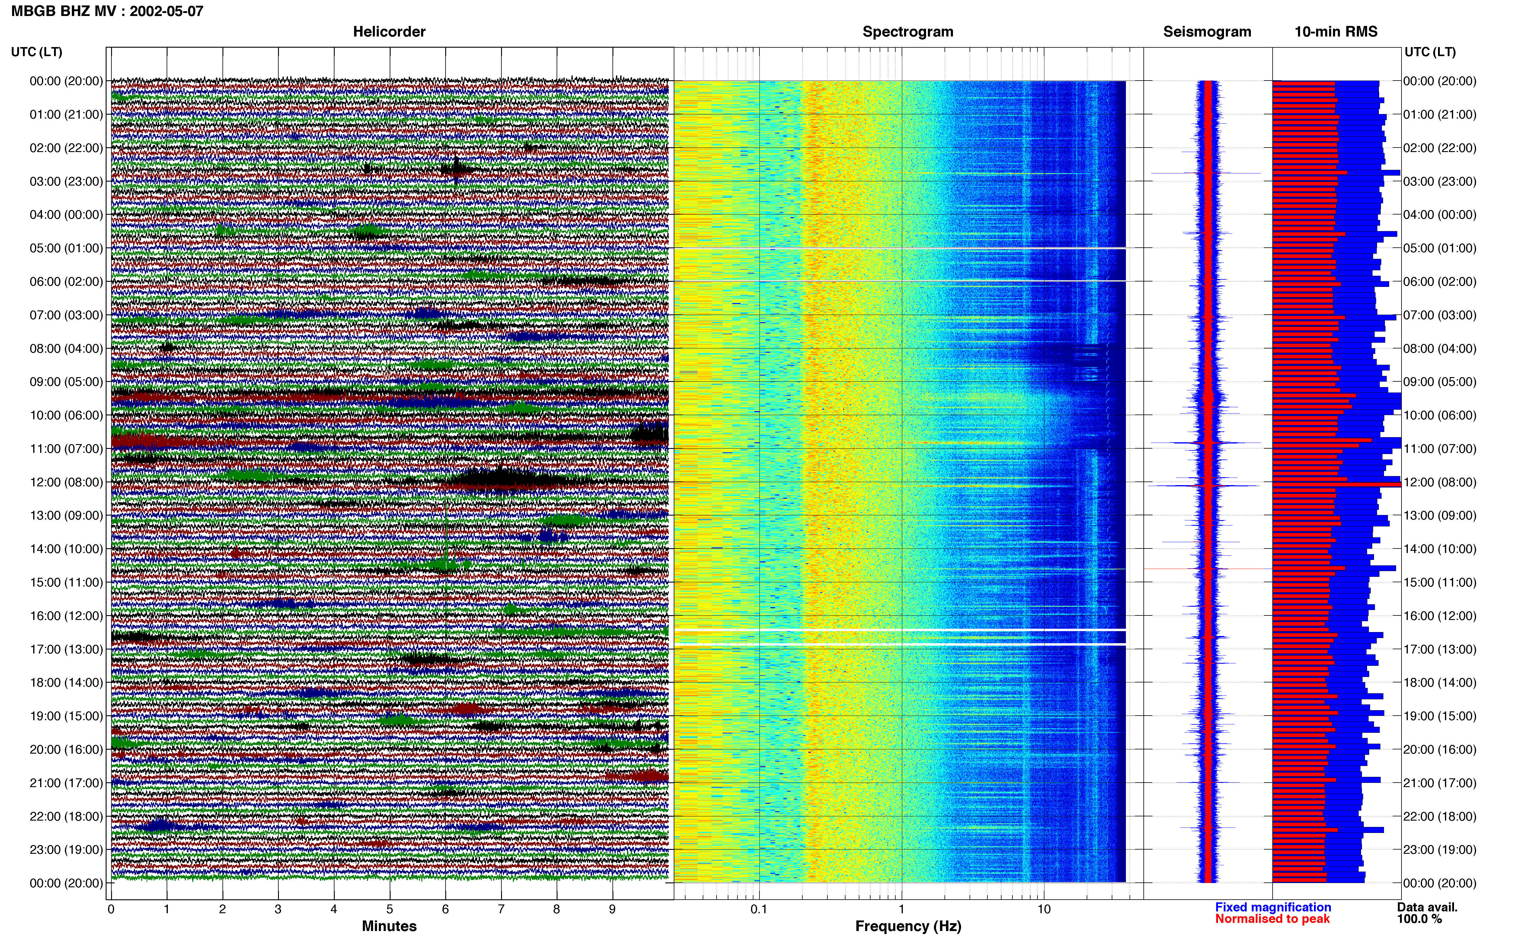Click the right 06:00 (02:00) time label
Image resolution: width=1515 pixels, height=947 pixels.
coord(1440,282)
